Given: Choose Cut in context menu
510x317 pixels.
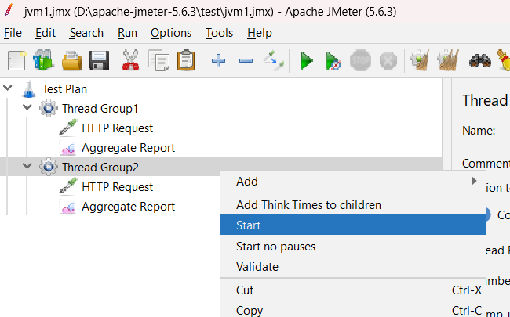Looking at the screenshot, I should [353, 290].
